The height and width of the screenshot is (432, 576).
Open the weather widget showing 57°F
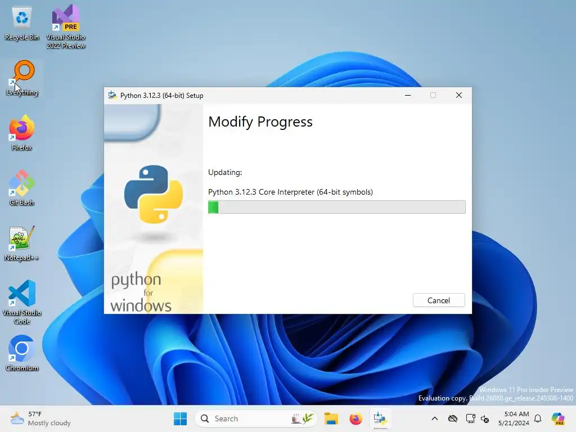coord(40,418)
